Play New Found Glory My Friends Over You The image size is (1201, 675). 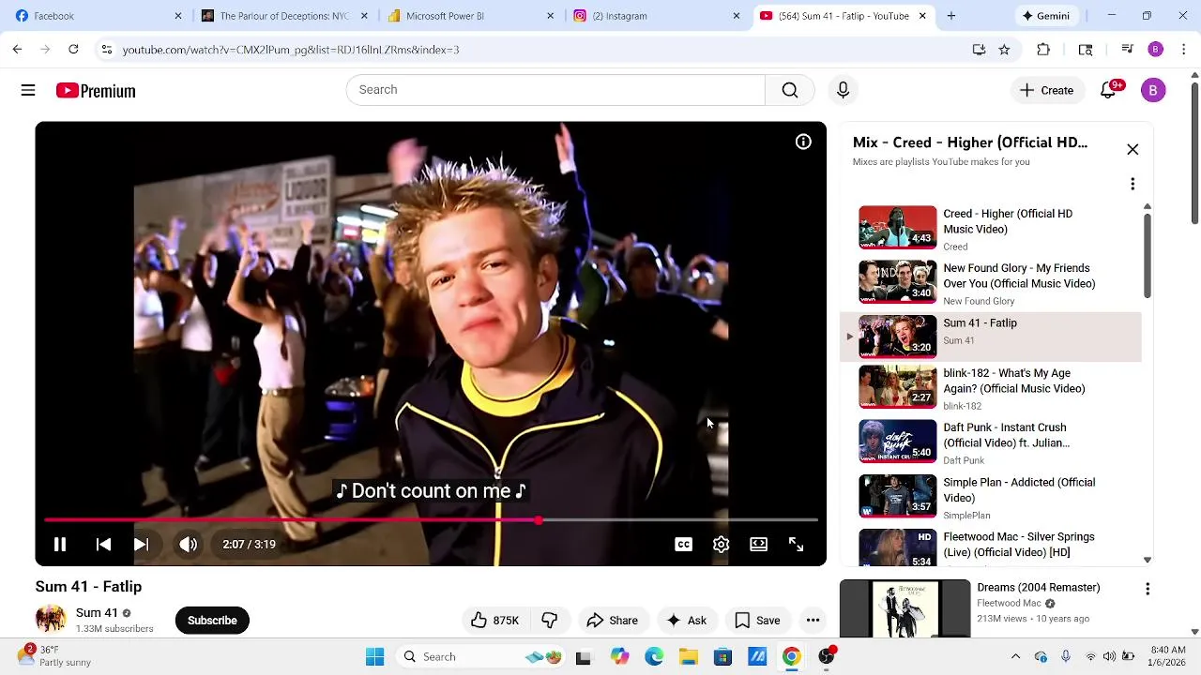click(991, 283)
